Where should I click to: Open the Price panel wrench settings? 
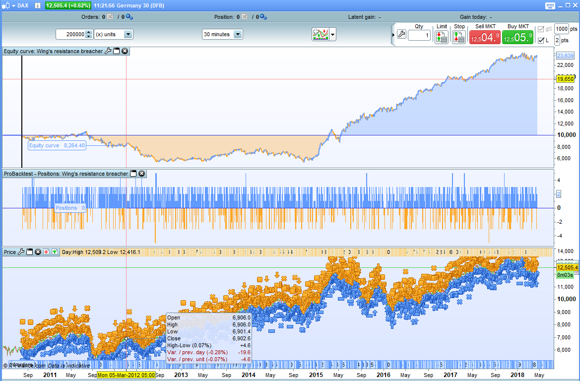pyautogui.click(x=21, y=252)
